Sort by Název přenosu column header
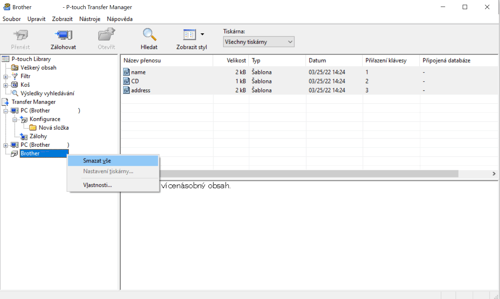 pos(167,60)
